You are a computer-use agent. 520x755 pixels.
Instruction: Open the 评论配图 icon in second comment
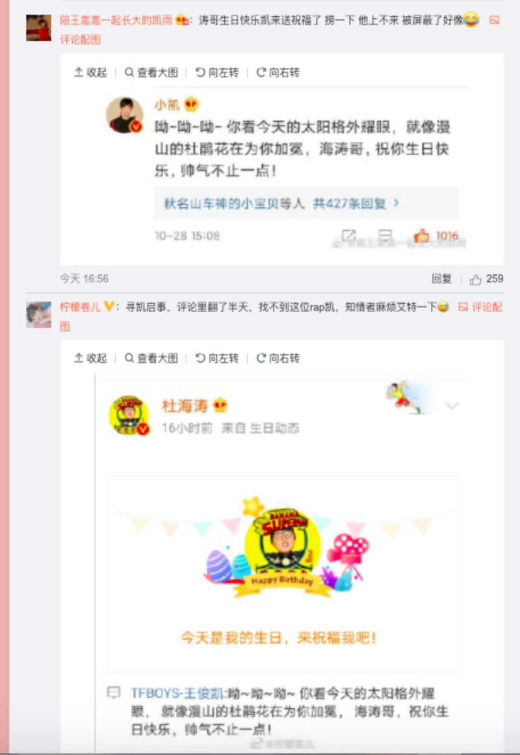(x=463, y=307)
